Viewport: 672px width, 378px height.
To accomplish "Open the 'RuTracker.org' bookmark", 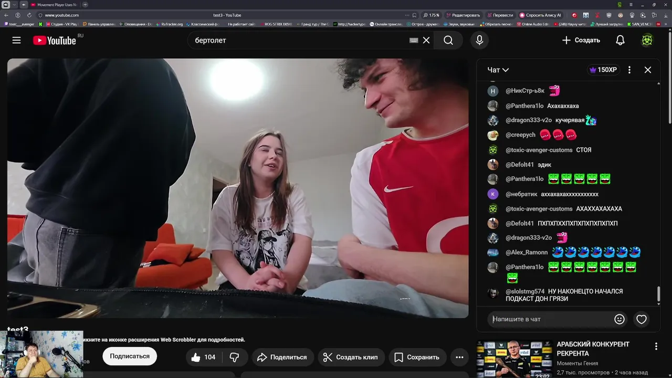I will [x=170, y=24].
